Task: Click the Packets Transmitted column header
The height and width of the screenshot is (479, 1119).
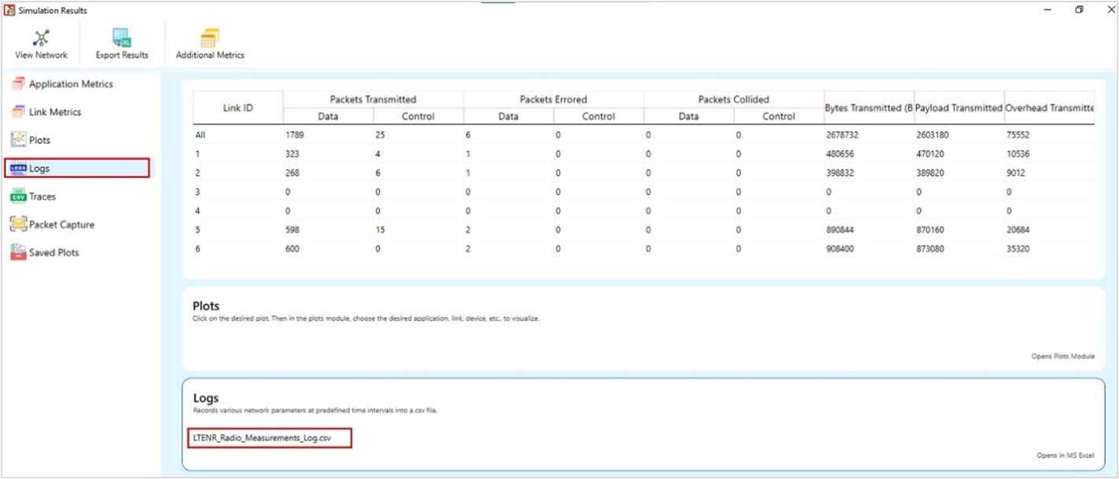Action: pyautogui.click(x=373, y=100)
